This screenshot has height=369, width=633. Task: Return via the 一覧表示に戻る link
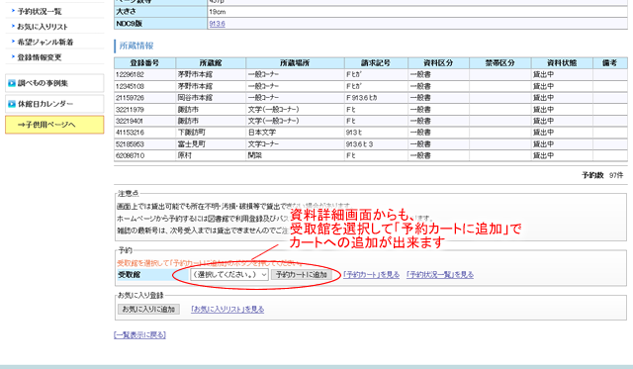point(139,335)
